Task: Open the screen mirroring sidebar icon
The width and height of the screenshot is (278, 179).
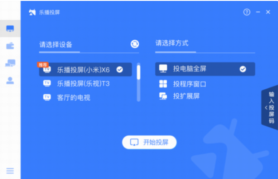Action: coord(10,28)
